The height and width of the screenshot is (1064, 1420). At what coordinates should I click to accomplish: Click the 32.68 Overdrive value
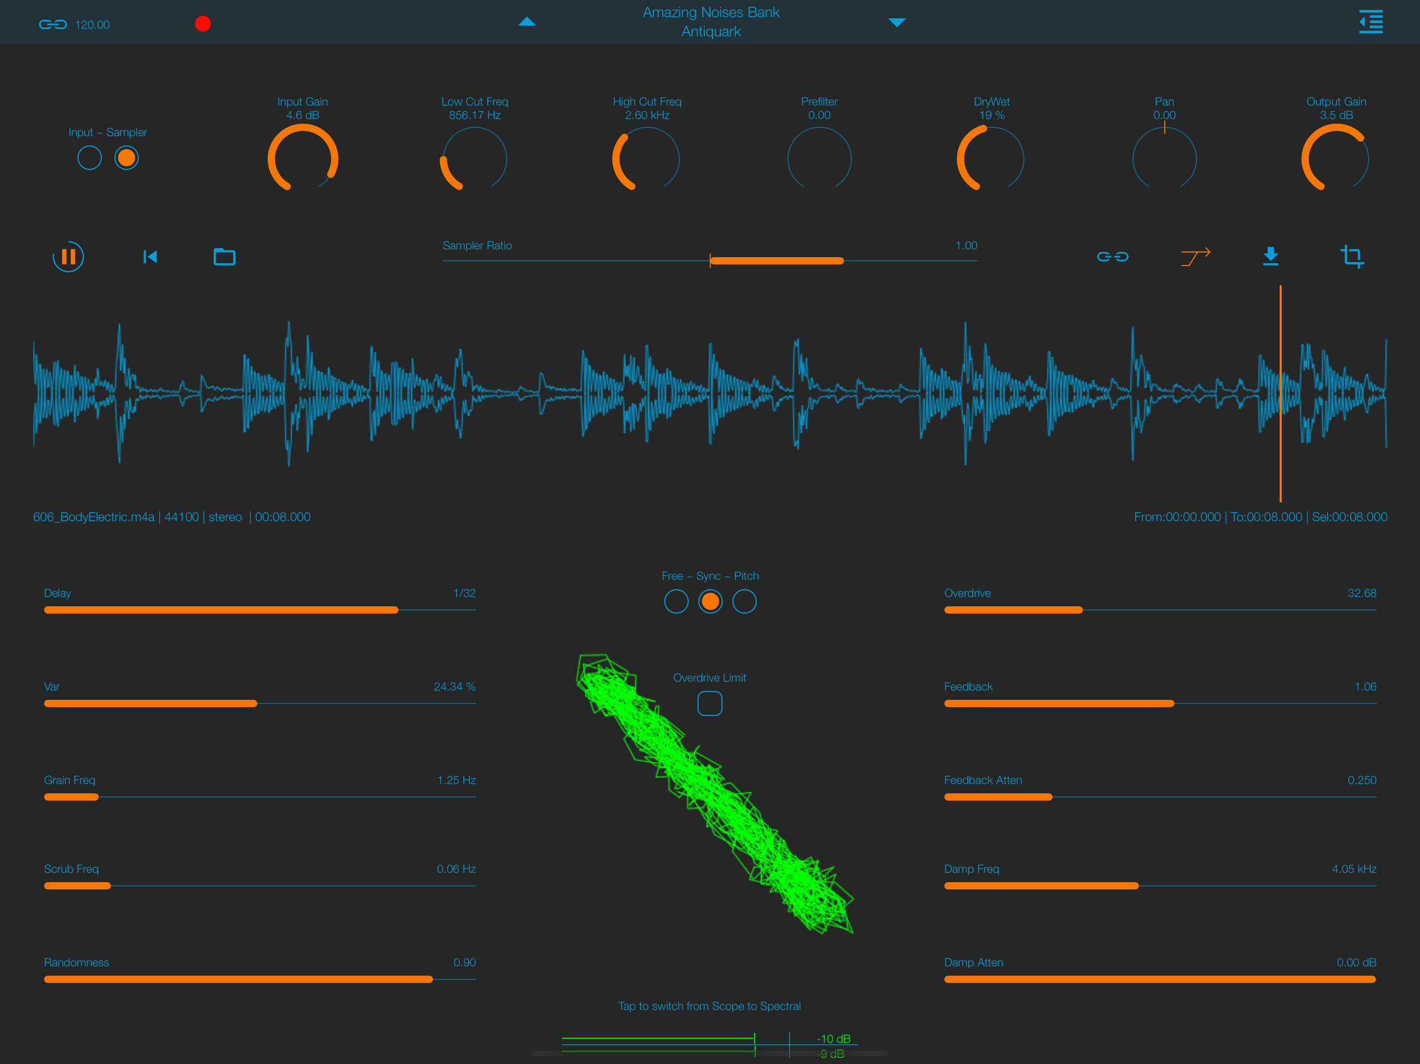pyautogui.click(x=1362, y=593)
